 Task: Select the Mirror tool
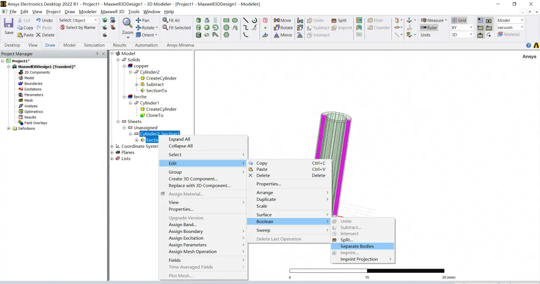tap(283, 35)
